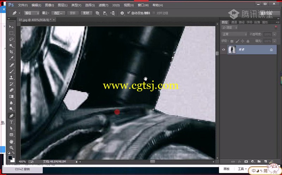
Task: Expand the toolbox panel arrows
Action: tap(9, 19)
